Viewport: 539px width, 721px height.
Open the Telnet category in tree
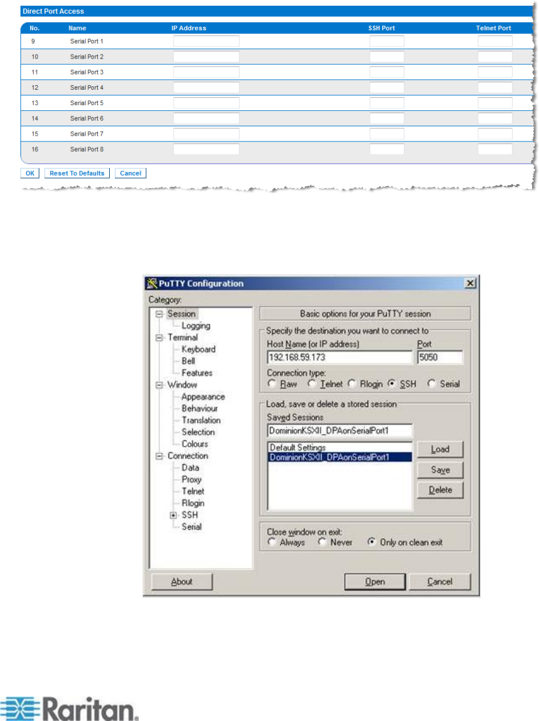pos(193,491)
